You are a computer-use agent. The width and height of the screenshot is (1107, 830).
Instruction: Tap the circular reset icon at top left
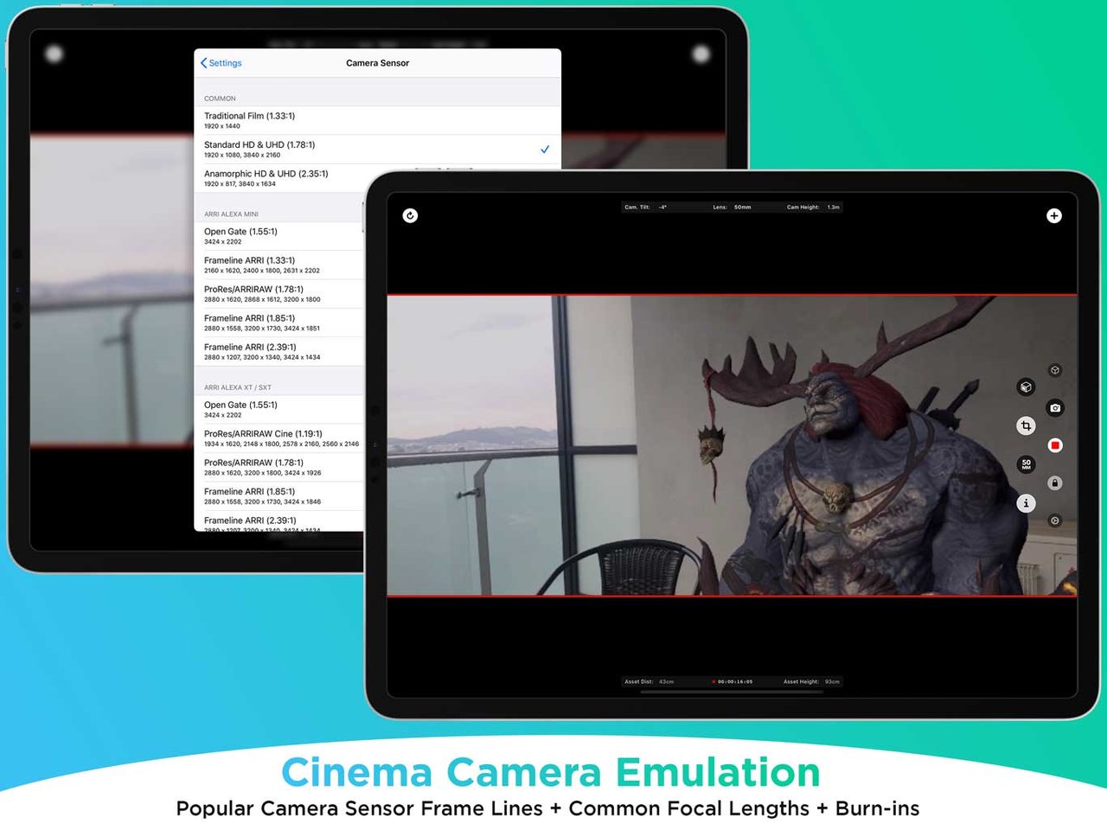click(410, 215)
